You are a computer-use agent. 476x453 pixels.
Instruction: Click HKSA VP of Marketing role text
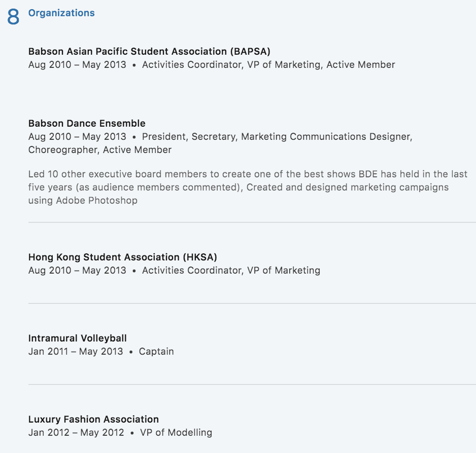tap(284, 270)
